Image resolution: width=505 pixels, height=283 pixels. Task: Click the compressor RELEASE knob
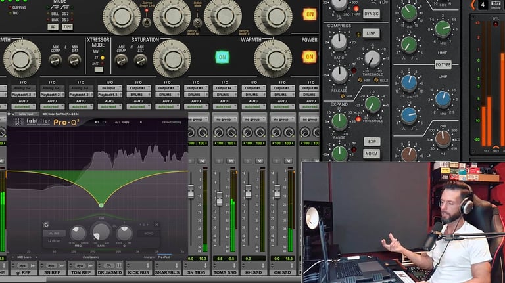pyautogui.click(x=339, y=75)
